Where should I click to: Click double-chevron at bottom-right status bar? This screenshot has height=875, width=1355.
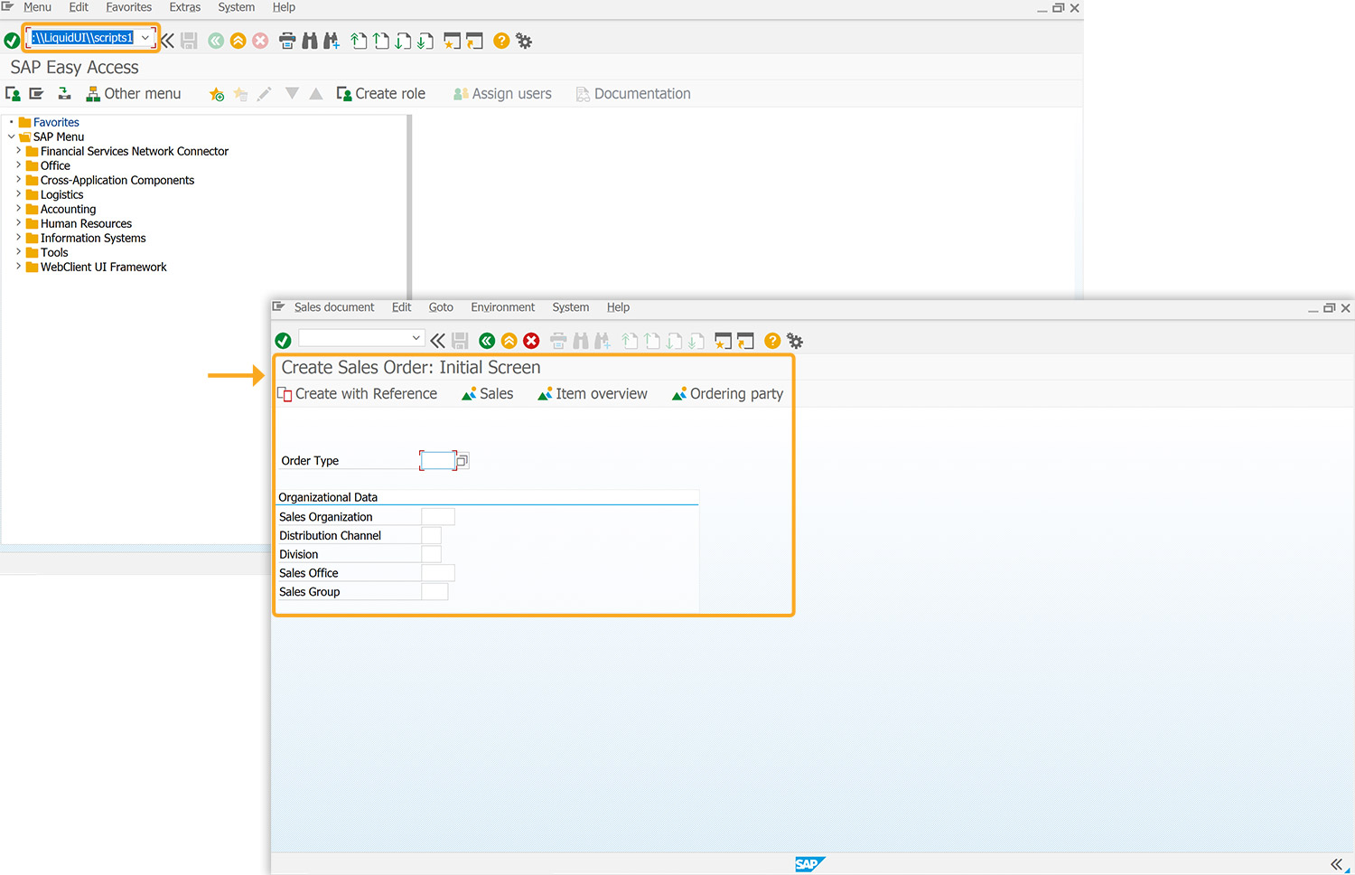[1337, 864]
